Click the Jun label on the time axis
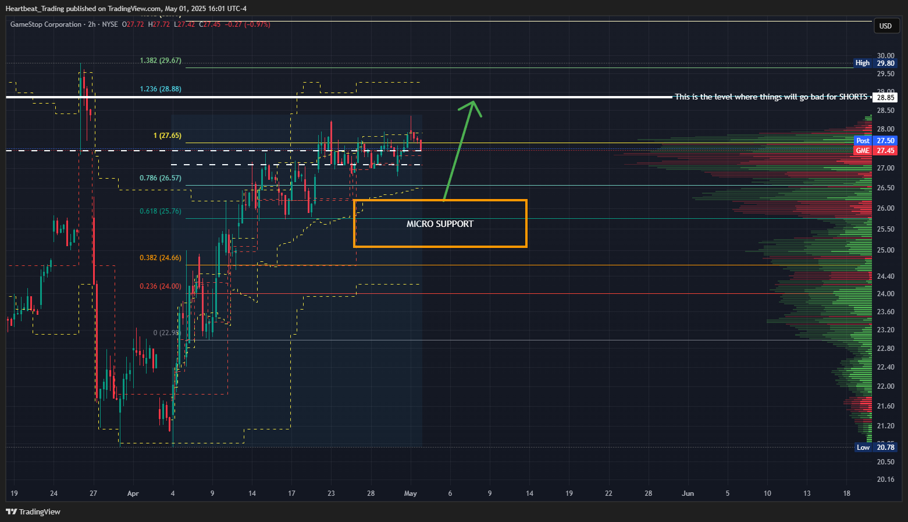908x522 pixels. [688, 493]
